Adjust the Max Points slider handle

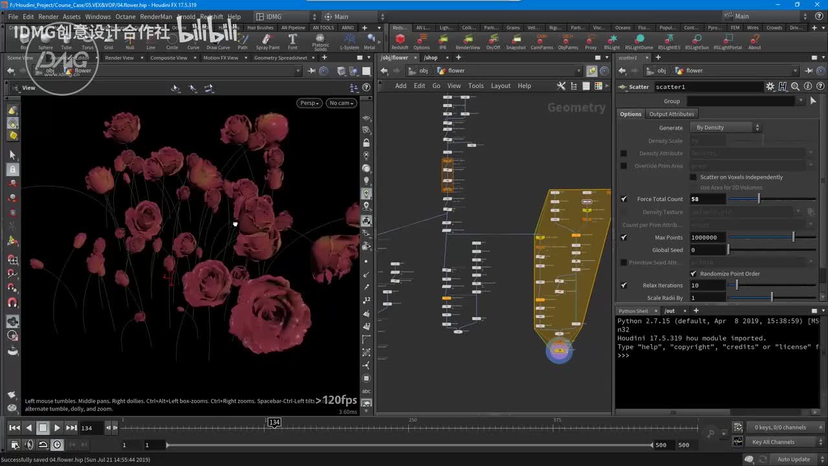793,238
